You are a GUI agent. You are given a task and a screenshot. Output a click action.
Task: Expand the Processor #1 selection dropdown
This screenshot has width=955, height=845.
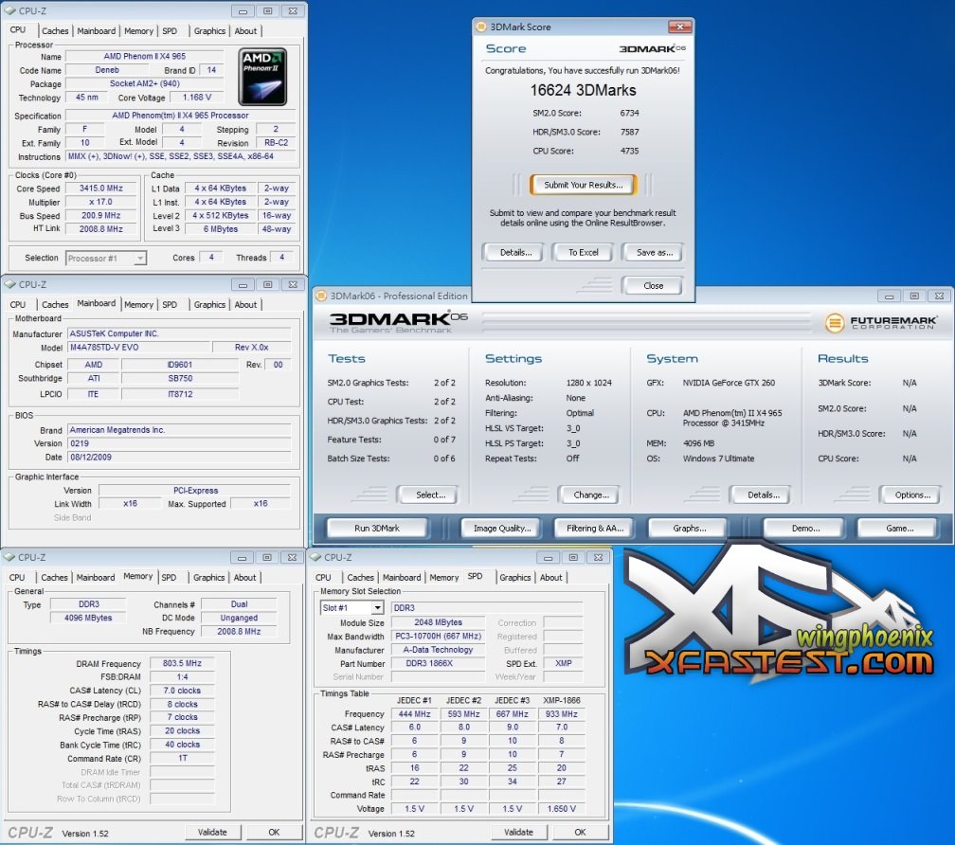tap(106, 258)
